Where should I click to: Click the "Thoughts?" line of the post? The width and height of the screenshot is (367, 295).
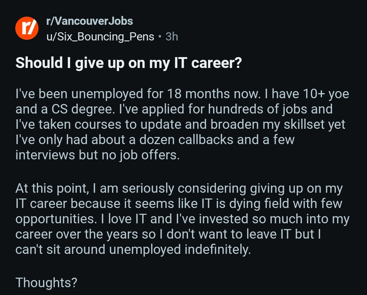46,282
